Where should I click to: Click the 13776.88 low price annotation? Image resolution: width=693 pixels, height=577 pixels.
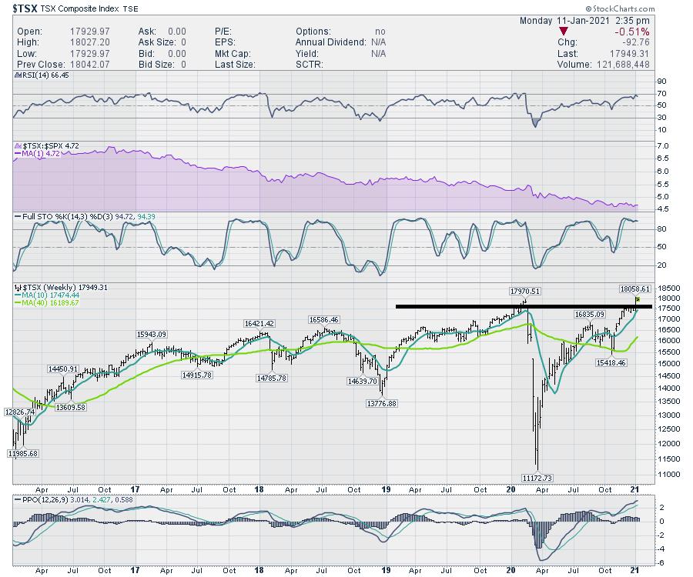[380, 403]
